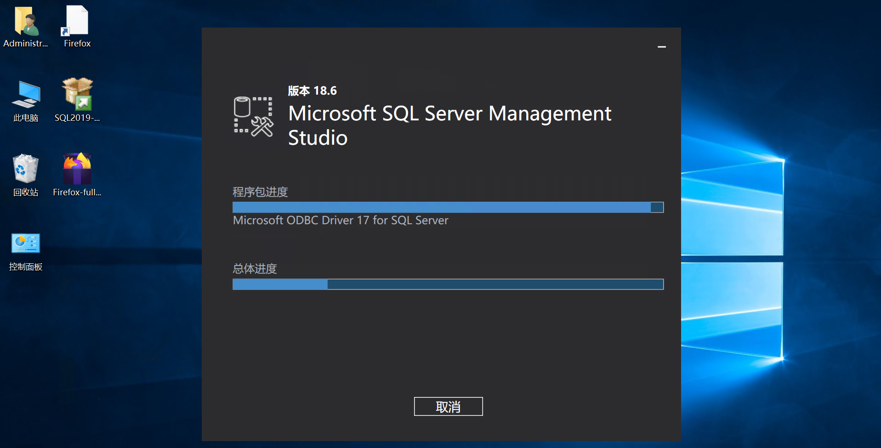Screen dimensions: 881x448
Task: Click the 总体进度 label text
Action: 255,269
